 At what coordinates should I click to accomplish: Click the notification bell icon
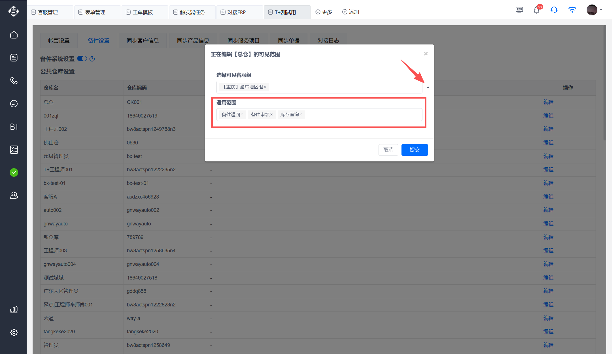(536, 10)
